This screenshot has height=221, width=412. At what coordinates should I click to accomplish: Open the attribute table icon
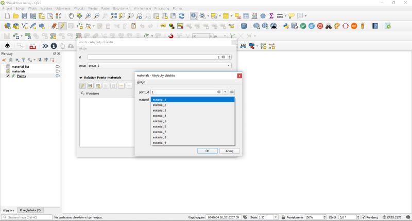click(x=246, y=16)
